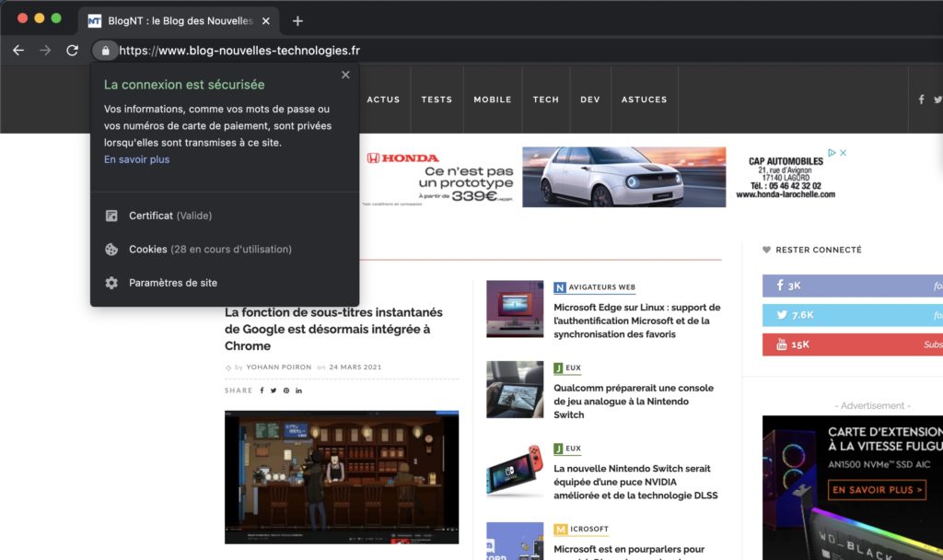Follow the blog's 7.6K Twitter account

pyautogui.click(x=856, y=315)
